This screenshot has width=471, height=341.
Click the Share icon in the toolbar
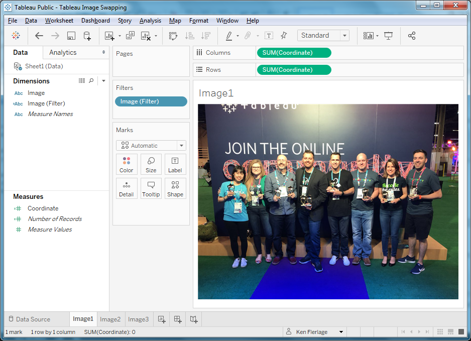click(412, 36)
